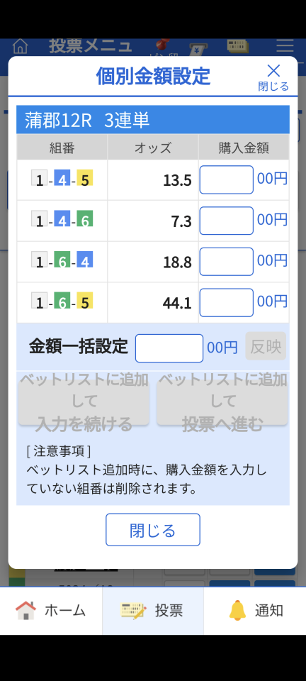Image resolution: width=306 pixels, height=681 pixels.
Task: Open the hamburger menu icon
Action: (285, 46)
